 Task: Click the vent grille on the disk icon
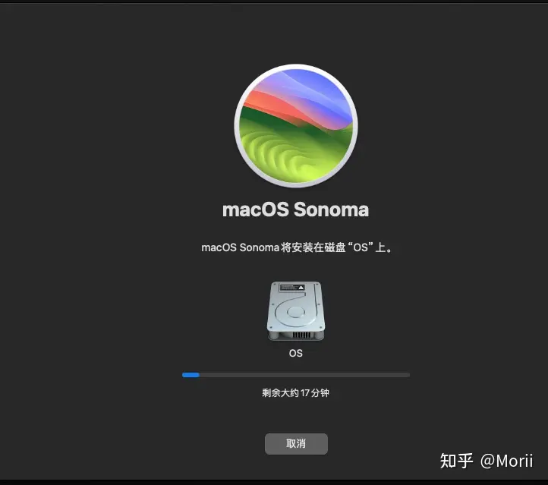click(x=301, y=335)
